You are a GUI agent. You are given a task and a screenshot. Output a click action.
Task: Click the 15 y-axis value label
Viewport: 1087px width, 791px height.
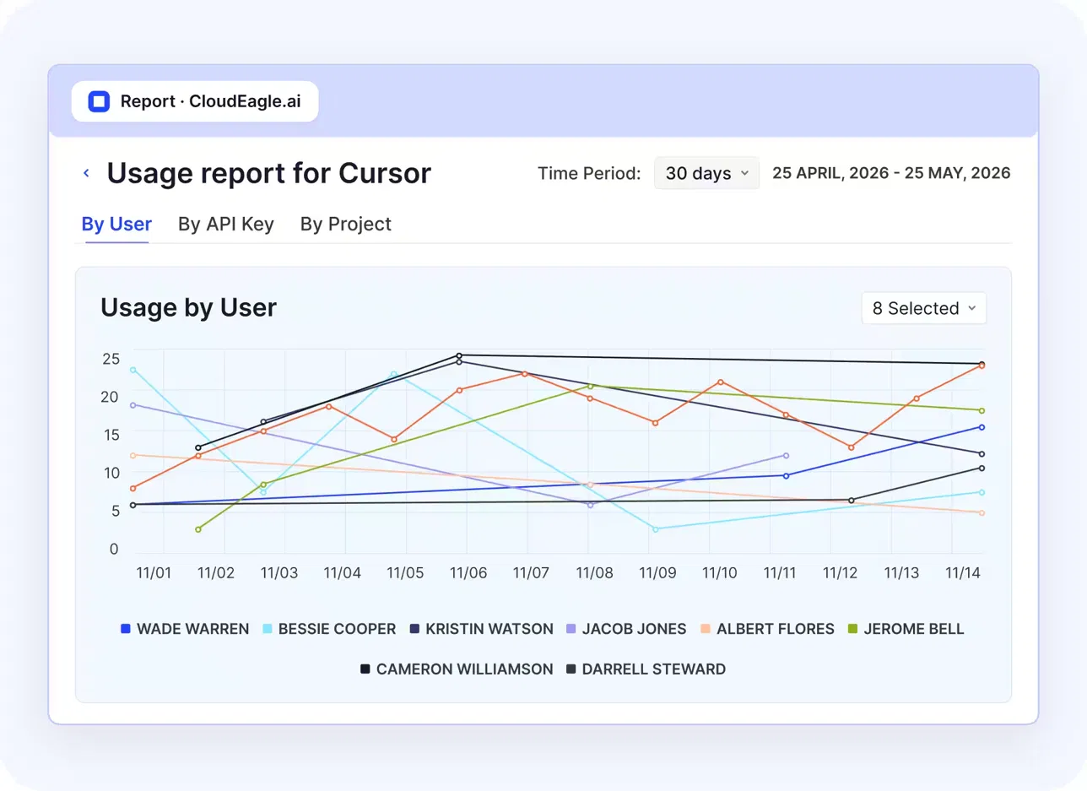coord(111,434)
